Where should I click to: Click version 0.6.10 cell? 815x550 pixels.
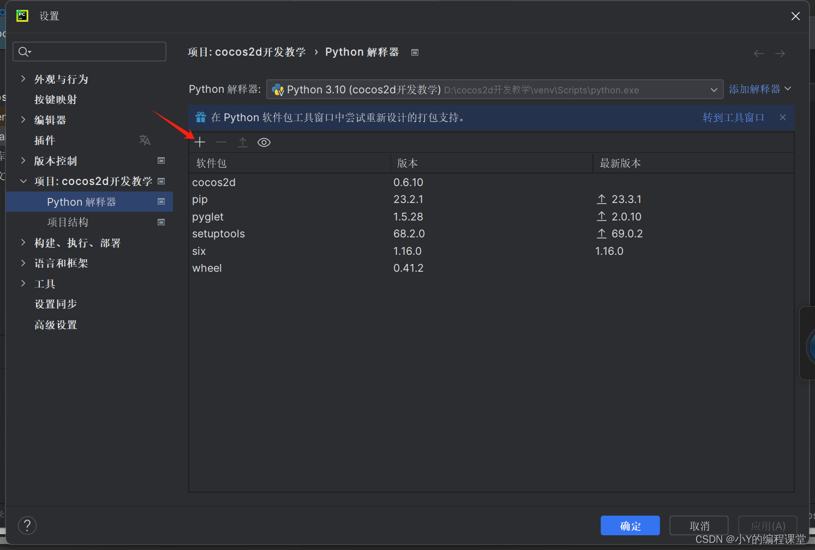tap(409, 182)
